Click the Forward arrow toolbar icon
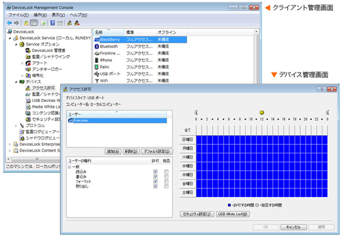This screenshot has height=242, width=343. tap(16, 23)
